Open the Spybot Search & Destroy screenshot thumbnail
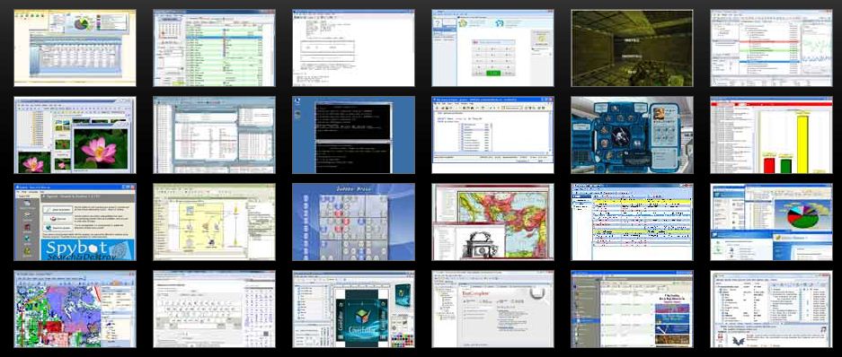This screenshot has width=842, height=357. tap(75, 222)
